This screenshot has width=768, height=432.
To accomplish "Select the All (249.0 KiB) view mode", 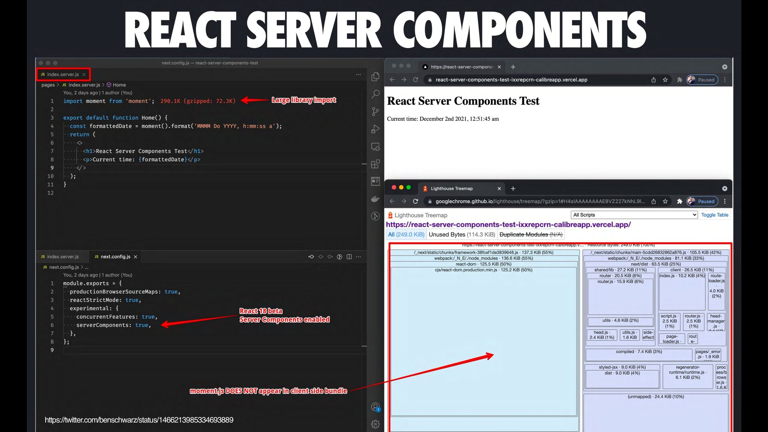I will click(406, 234).
